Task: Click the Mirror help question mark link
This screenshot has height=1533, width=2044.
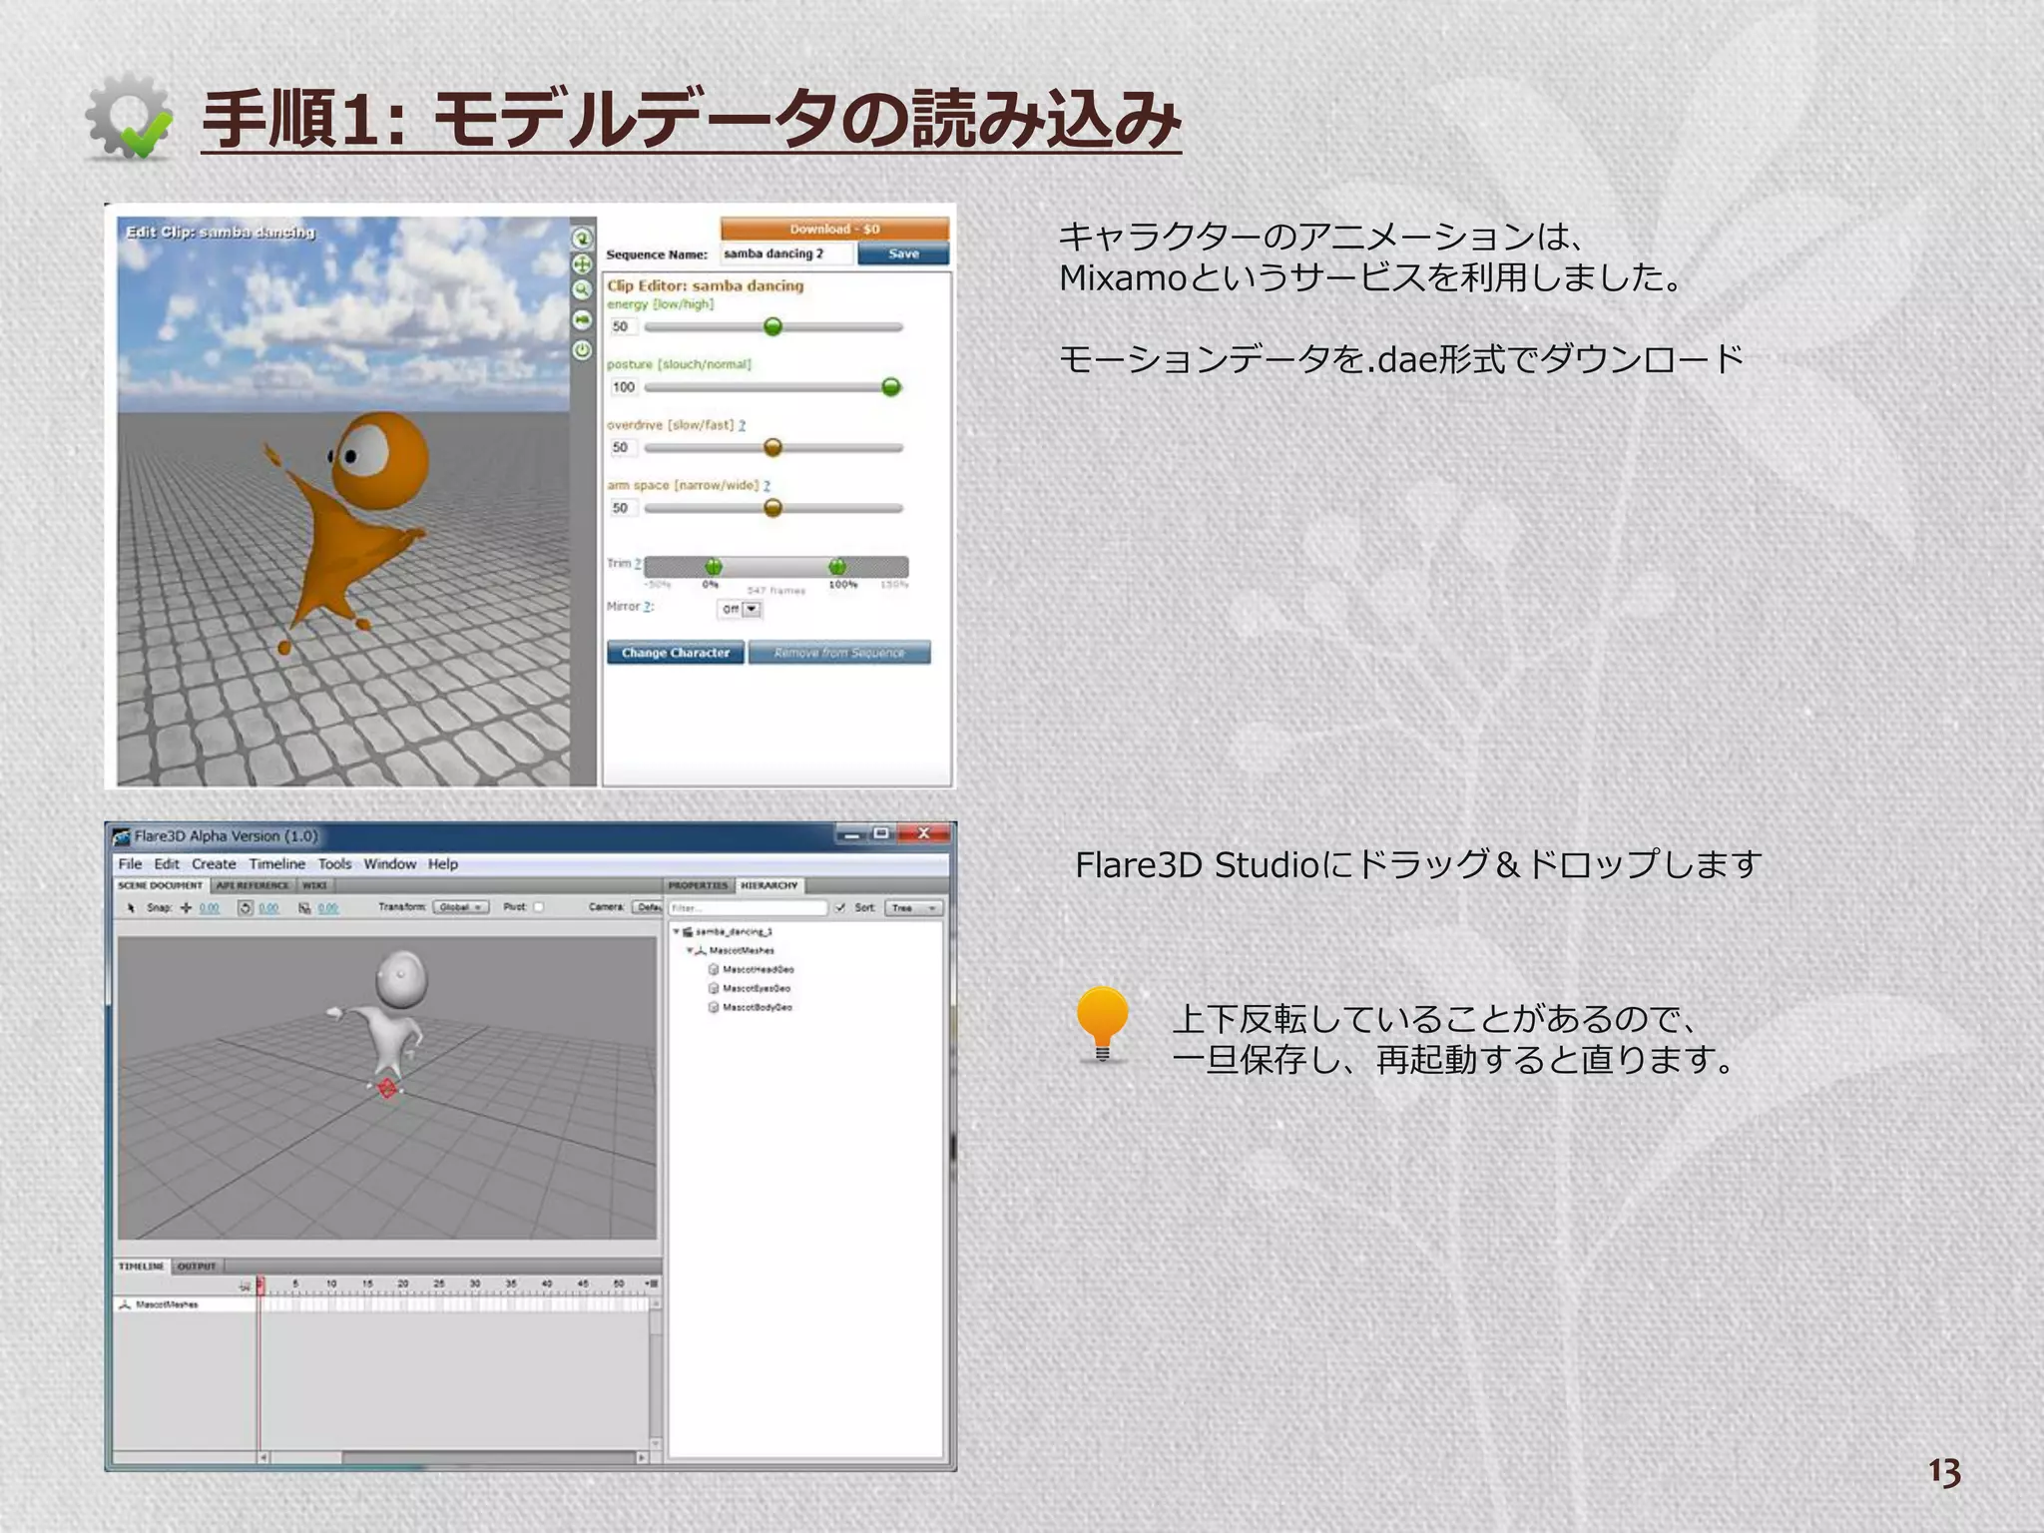Action: pos(648,607)
